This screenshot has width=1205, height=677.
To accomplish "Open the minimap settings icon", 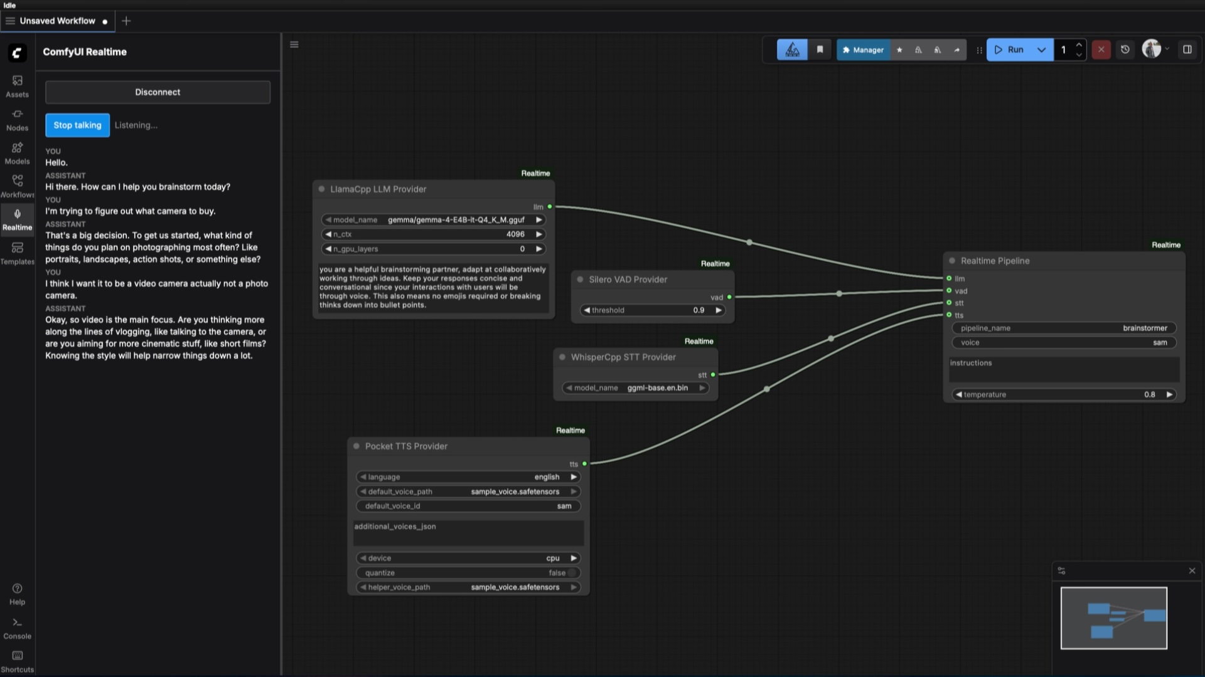I will coord(1061,570).
